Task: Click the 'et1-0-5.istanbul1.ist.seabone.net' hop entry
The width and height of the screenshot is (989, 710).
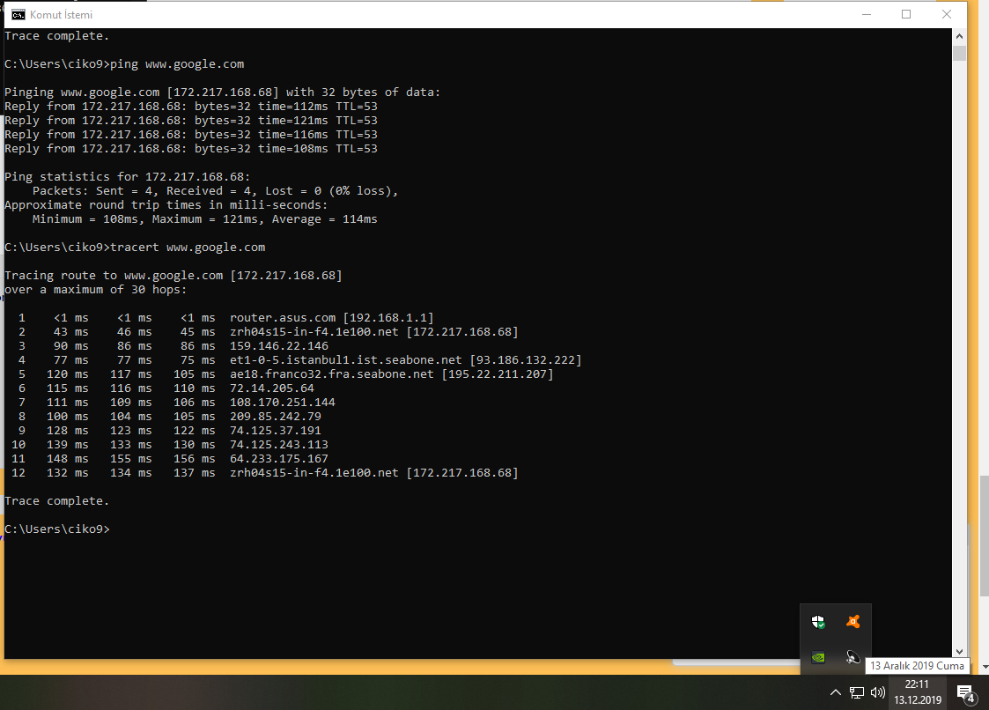Action: (x=406, y=359)
